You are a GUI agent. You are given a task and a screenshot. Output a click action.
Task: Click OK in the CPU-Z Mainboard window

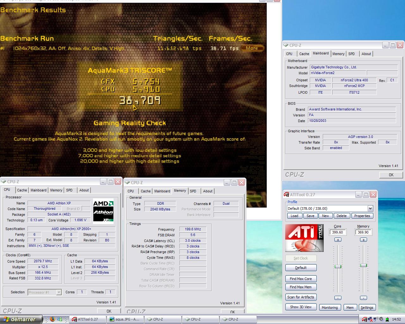pos(391,175)
